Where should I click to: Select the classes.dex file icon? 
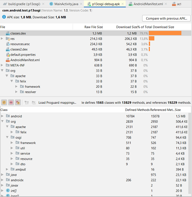point(8,33)
